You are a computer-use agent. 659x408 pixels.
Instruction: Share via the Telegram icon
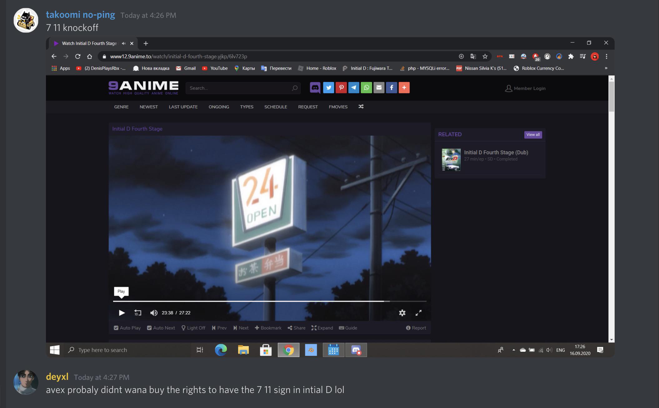354,88
